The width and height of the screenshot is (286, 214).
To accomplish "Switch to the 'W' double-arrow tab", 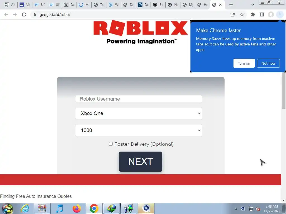I will (x=113, y=5).
